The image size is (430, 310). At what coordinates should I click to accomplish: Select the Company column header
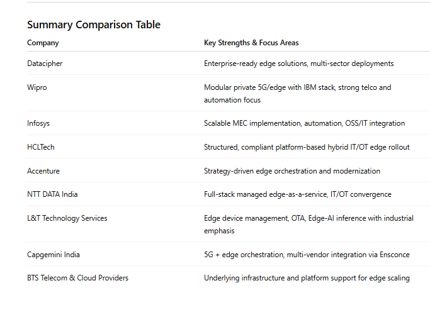pyautogui.click(x=43, y=43)
